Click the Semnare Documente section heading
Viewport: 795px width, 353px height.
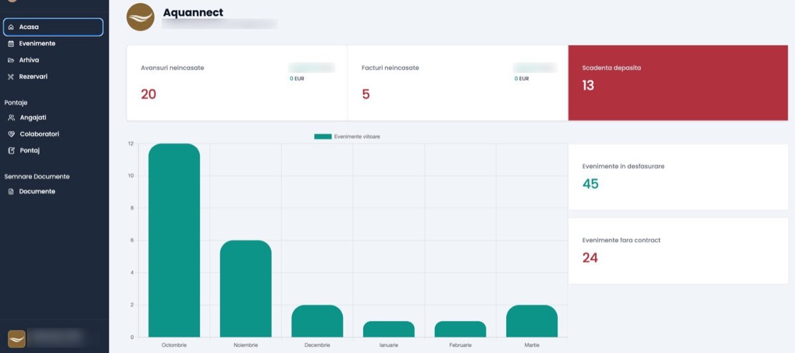(x=37, y=177)
